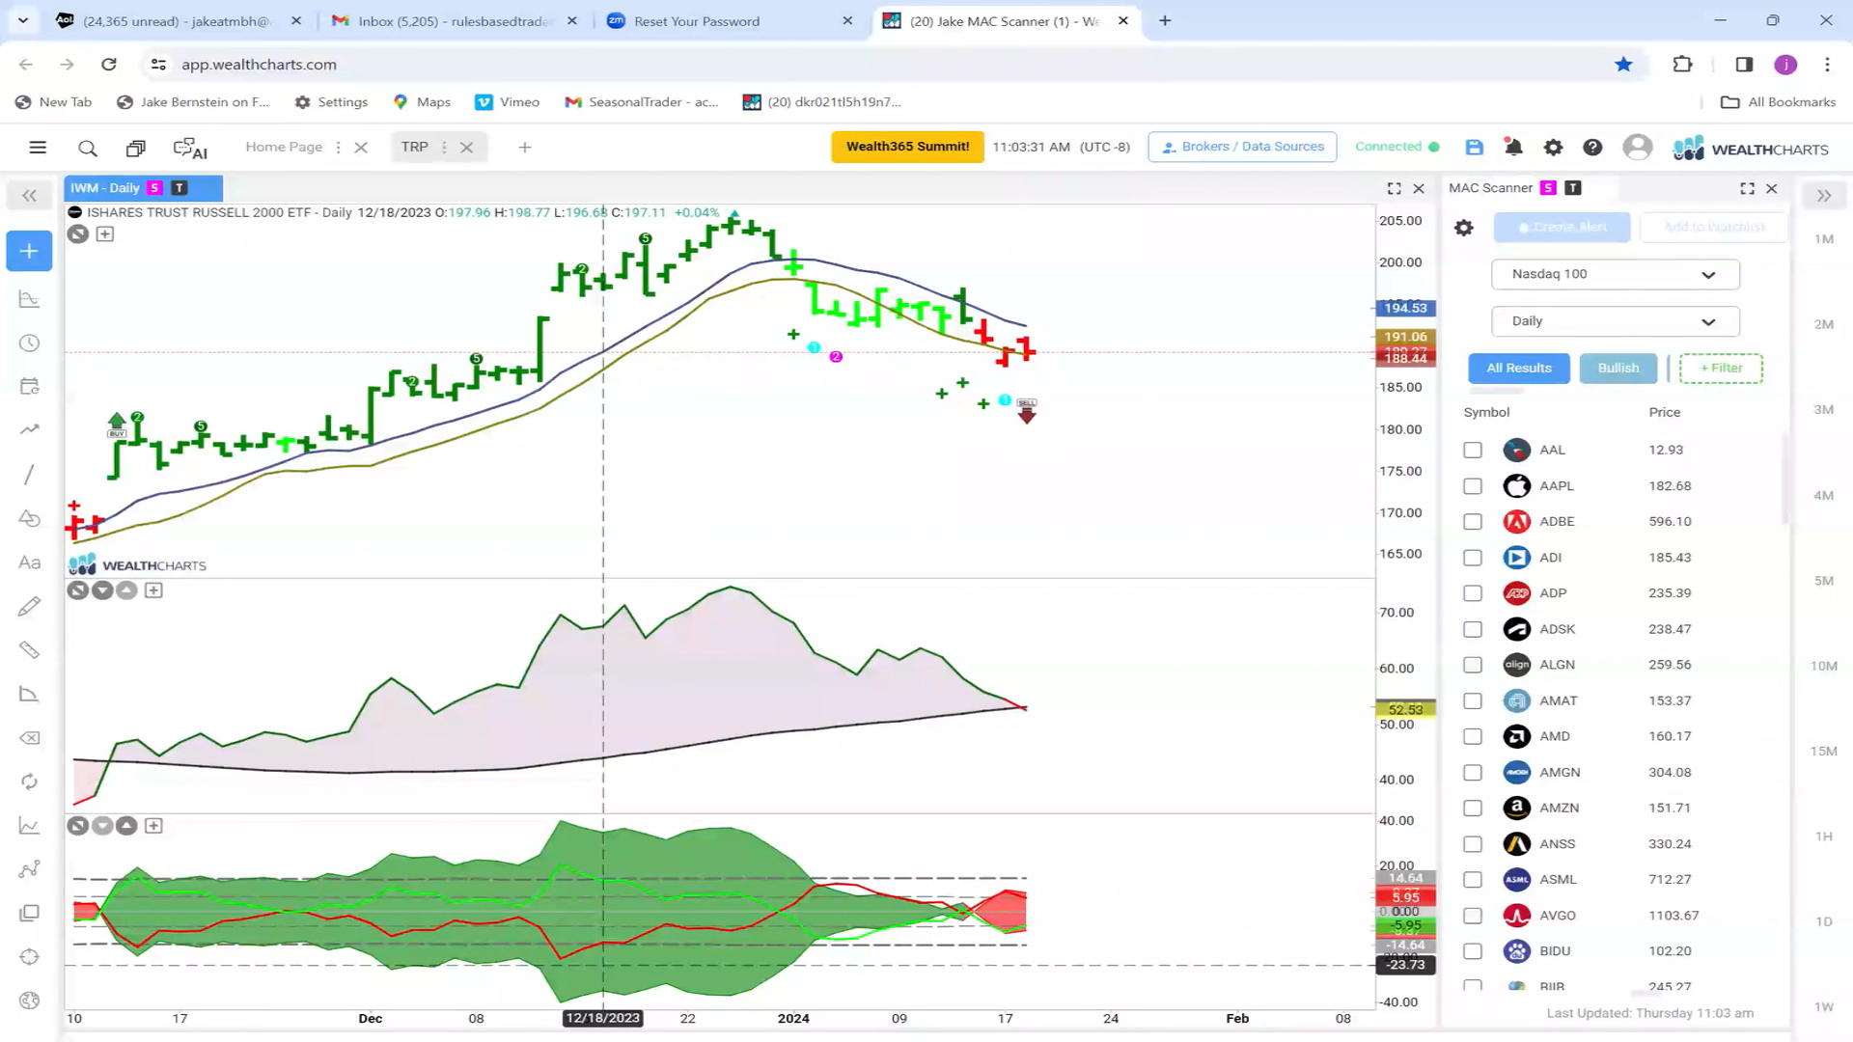
Task: Click the symbol search magnifier icon
Action: pos(88,148)
